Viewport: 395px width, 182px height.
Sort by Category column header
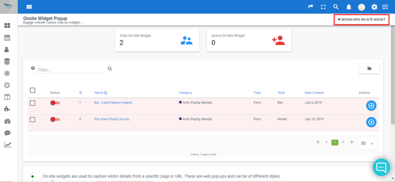click(186, 93)
